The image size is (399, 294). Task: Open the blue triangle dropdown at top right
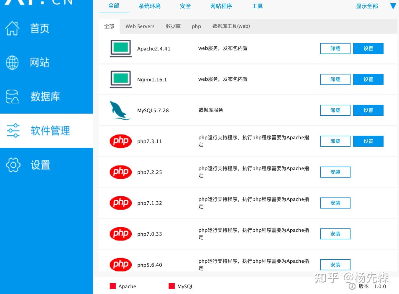pos(393,6)
